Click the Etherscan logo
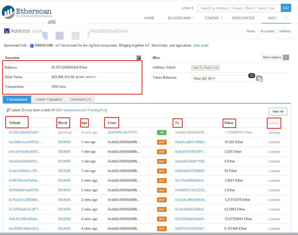298x235 pixels. pos(27,12)
